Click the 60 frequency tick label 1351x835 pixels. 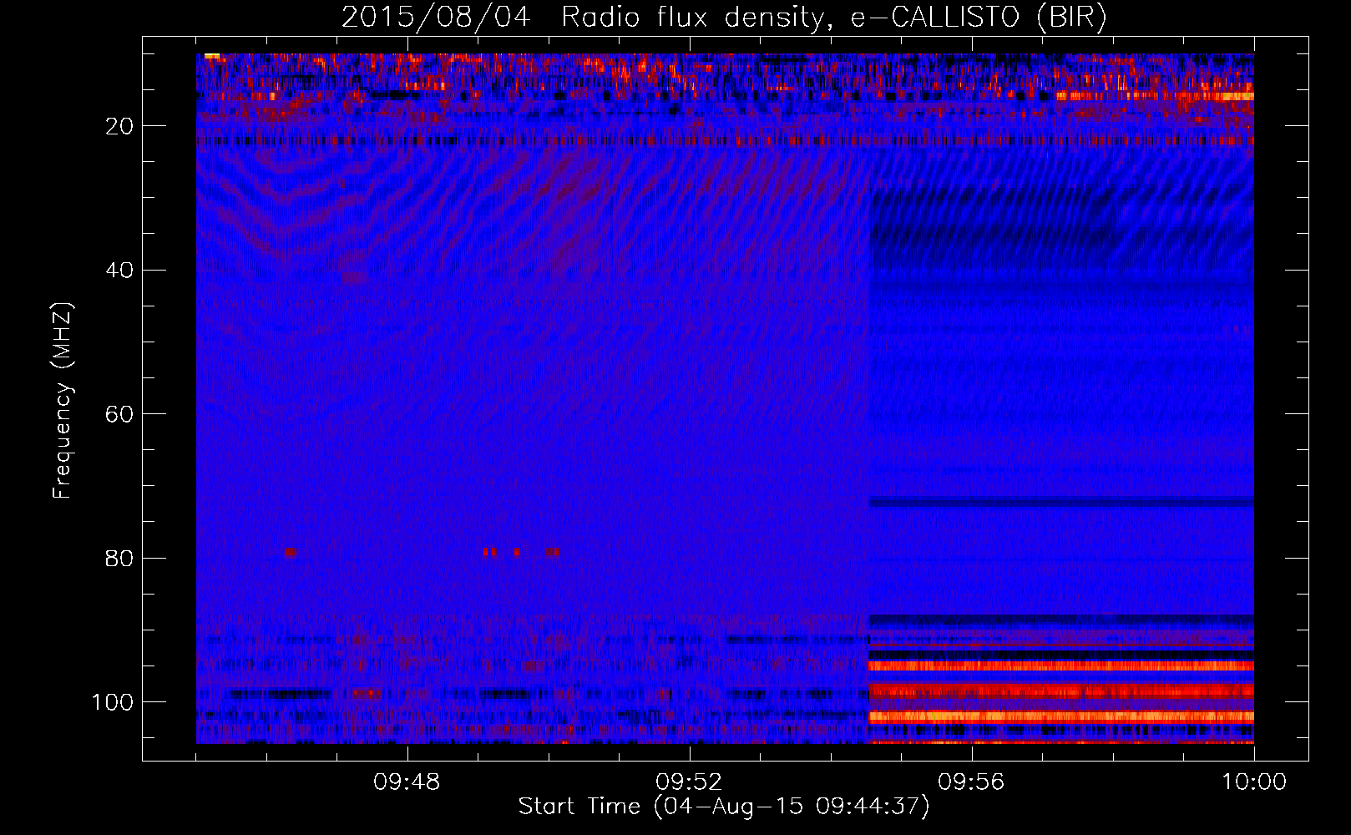(119, 414)
